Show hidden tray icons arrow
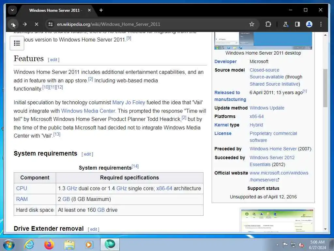 click(x=277, y=245)
